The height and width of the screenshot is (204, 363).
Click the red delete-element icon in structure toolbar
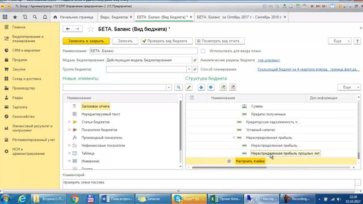(233, 87)
